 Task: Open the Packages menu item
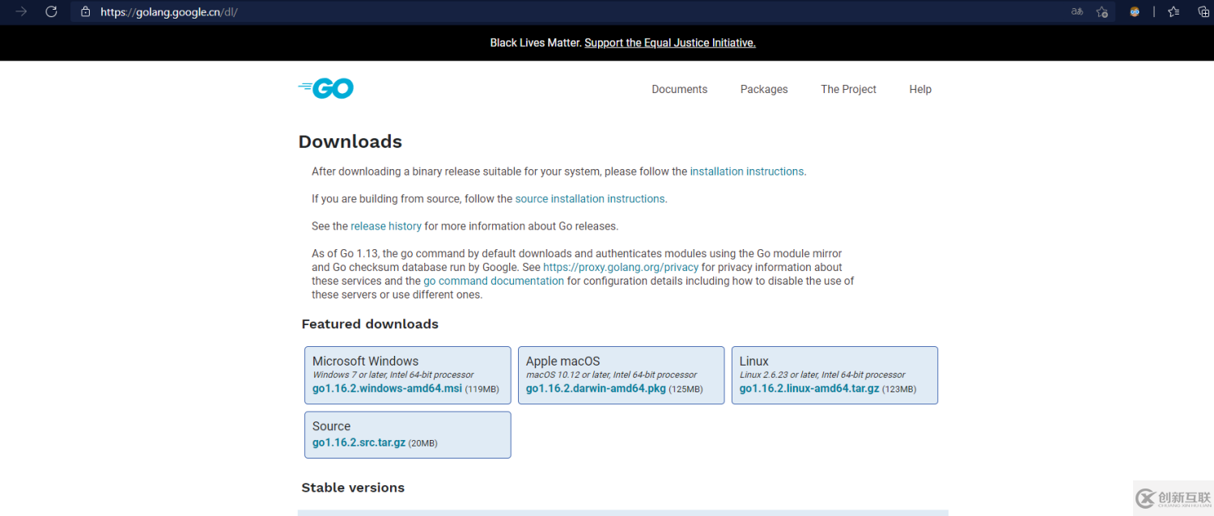[x=764, y=89]
